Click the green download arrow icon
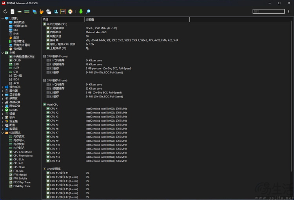The height and width of the screenshot is (200, 294). pyautogui.click(x=81, y=12)
